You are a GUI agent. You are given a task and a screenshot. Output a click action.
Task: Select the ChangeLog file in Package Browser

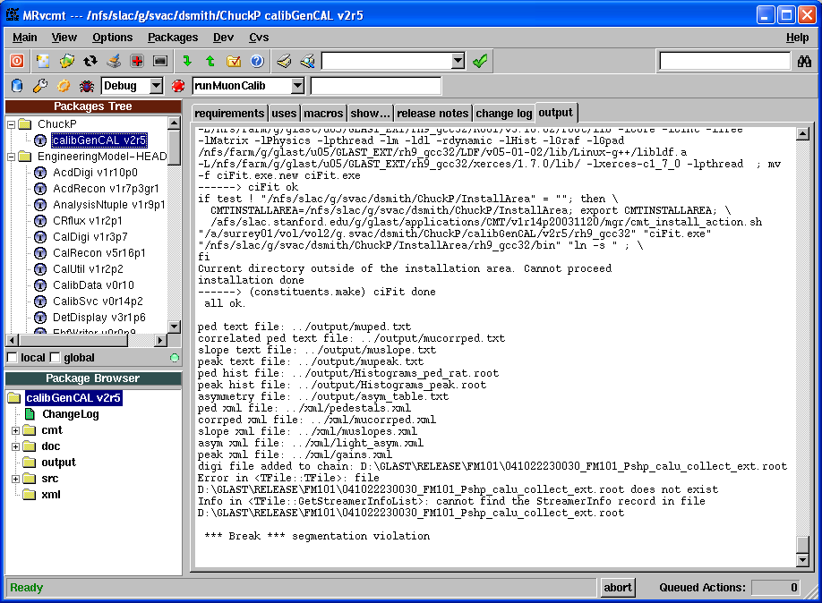click(x=70, y=414)
